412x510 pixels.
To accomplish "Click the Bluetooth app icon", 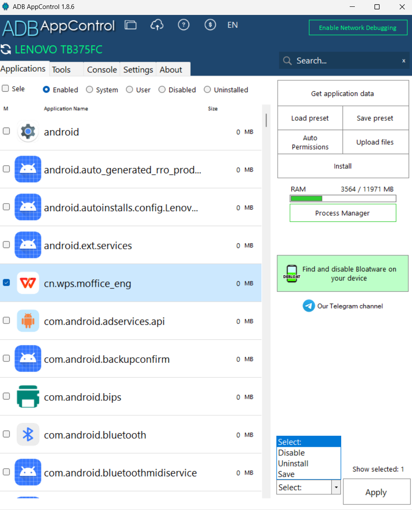I will (28, 434).
